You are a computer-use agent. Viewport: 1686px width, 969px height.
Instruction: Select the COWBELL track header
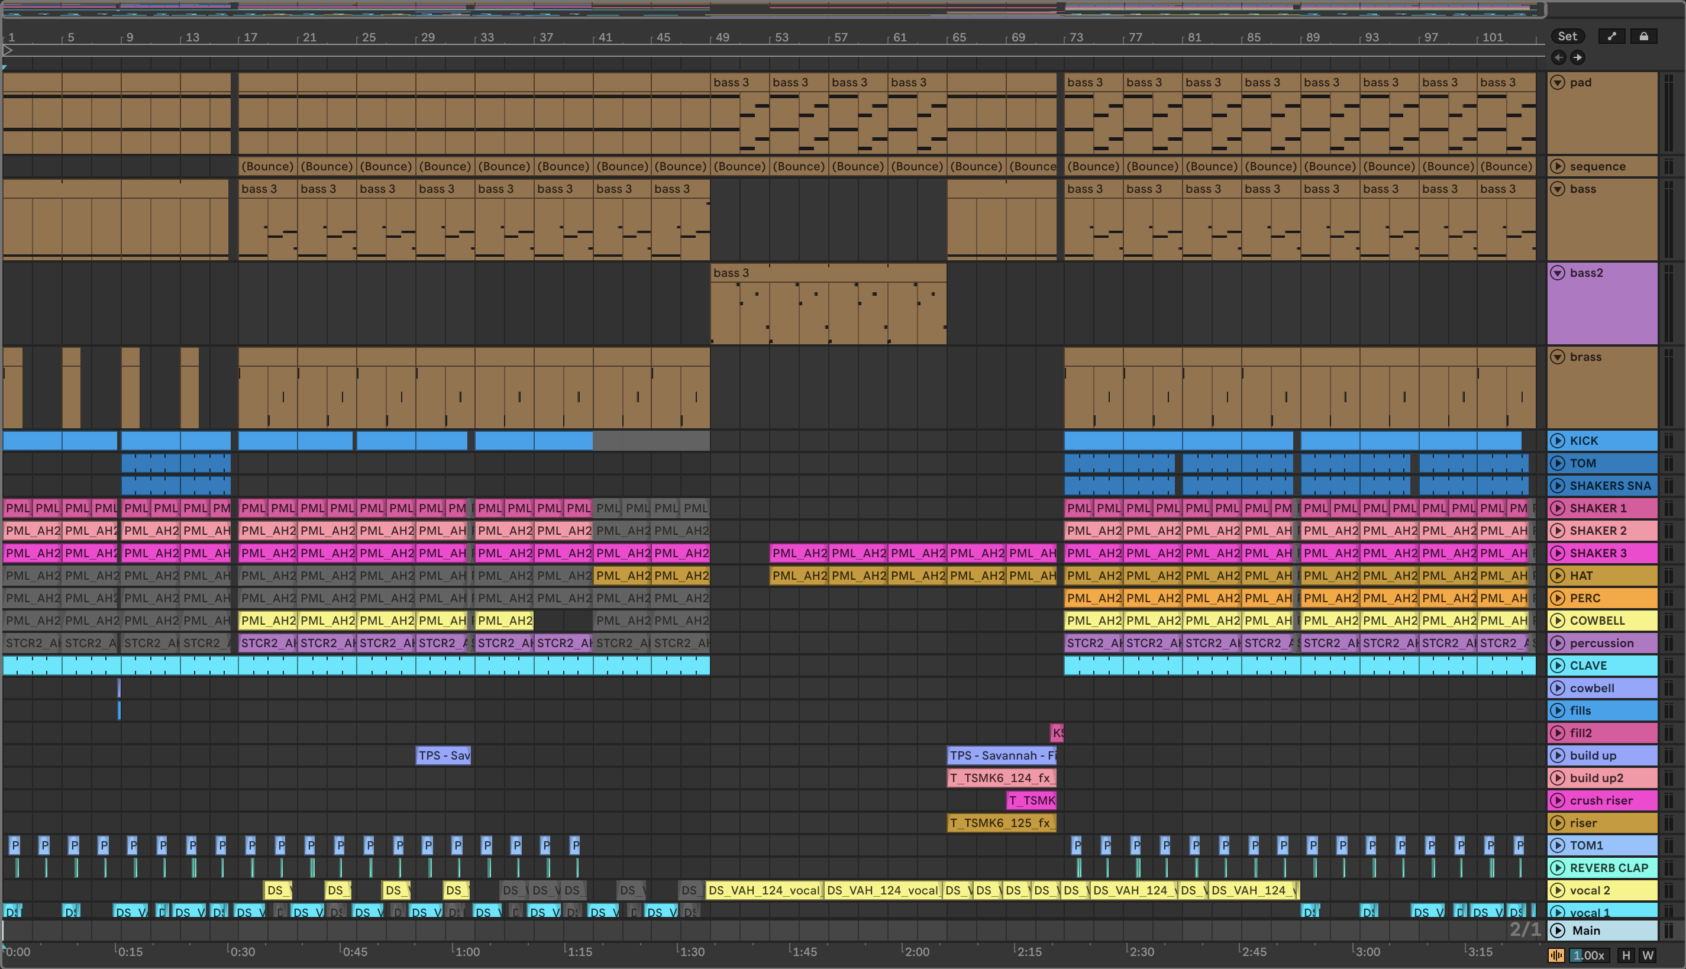coord(1602,621)
